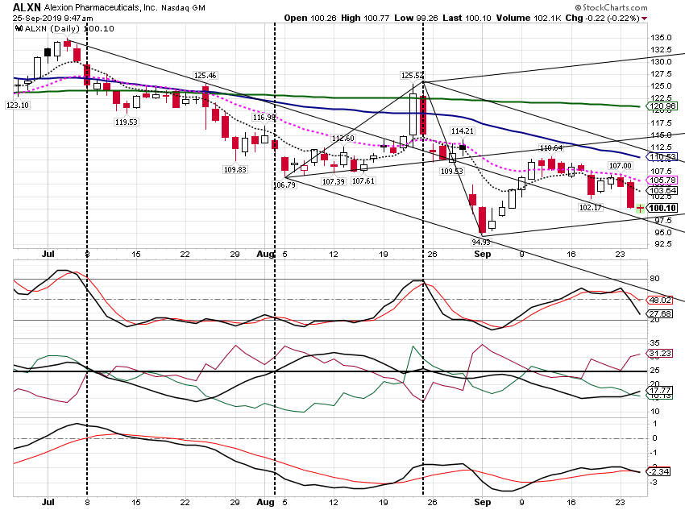Screen dimensions: 685x510
Task: Click the company name Alexion Pharmaceuticals, Inc.
Action: 101,8
